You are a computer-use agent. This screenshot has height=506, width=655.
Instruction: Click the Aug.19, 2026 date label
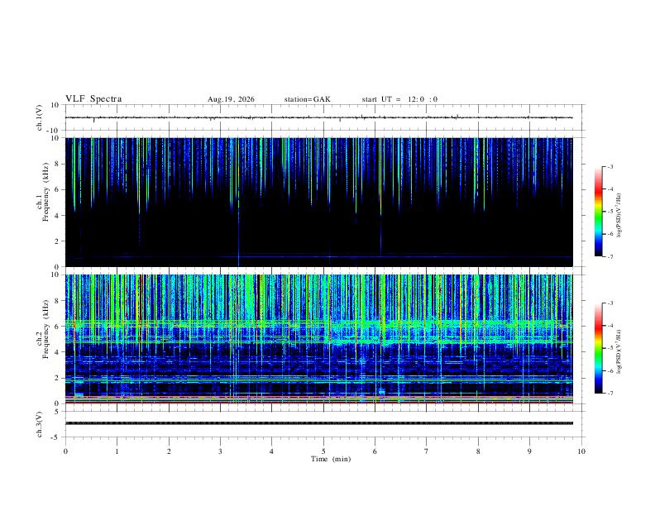(x=231, y=99)
